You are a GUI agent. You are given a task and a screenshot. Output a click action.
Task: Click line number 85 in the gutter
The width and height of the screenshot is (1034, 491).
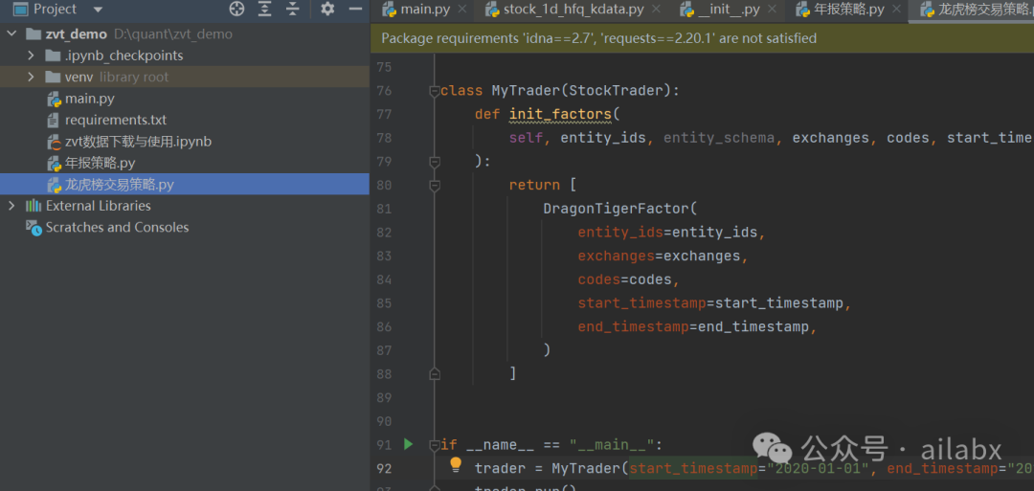(x=384, y=303)
